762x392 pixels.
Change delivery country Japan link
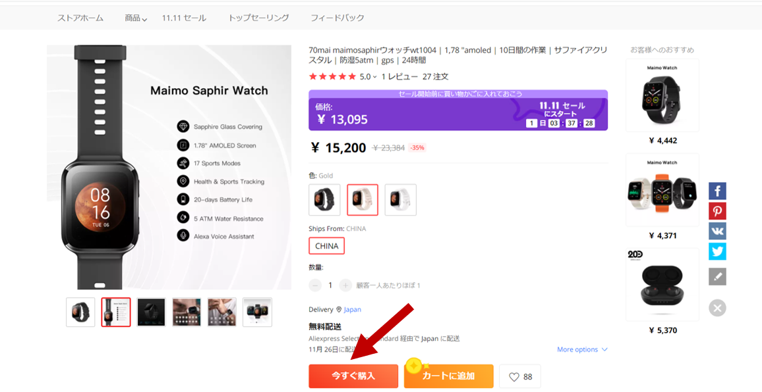point(353,310)
